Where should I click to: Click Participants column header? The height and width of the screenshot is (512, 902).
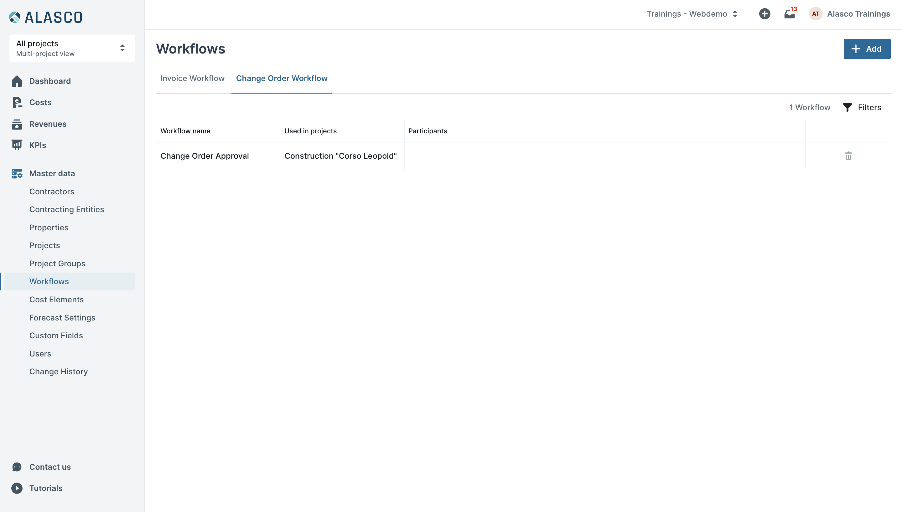pos(428,131)
